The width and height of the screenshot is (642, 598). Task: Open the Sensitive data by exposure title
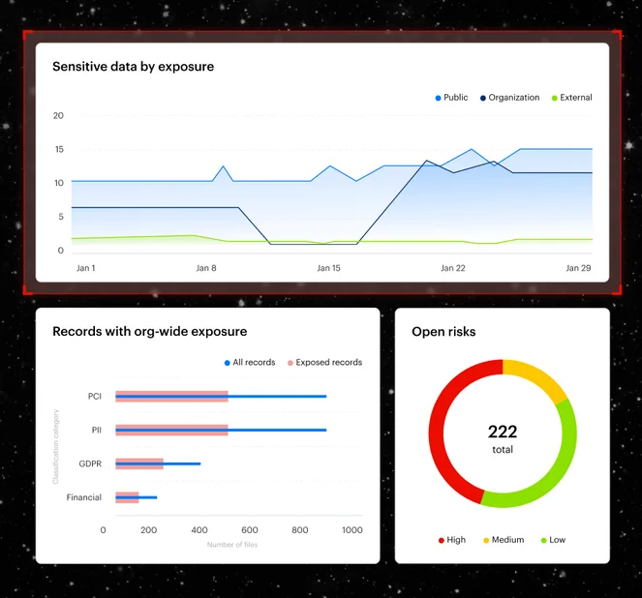[x=133, y=67]
